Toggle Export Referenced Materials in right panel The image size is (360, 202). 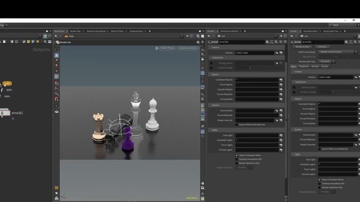coord(319,149)
